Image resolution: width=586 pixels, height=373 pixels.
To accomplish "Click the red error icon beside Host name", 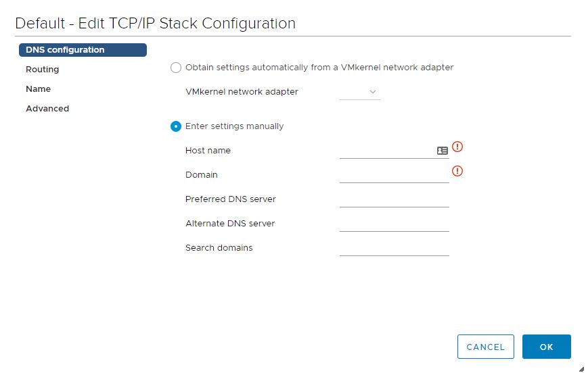I will click(x=457, y=147).
